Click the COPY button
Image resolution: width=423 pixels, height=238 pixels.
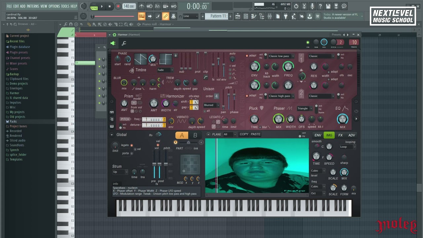(x=244, y=134)
